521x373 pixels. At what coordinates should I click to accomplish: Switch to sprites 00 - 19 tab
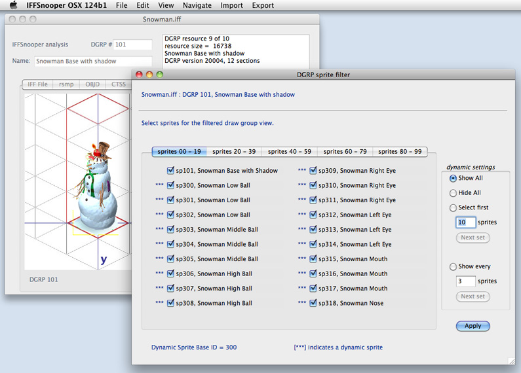[x=179, y=152]
